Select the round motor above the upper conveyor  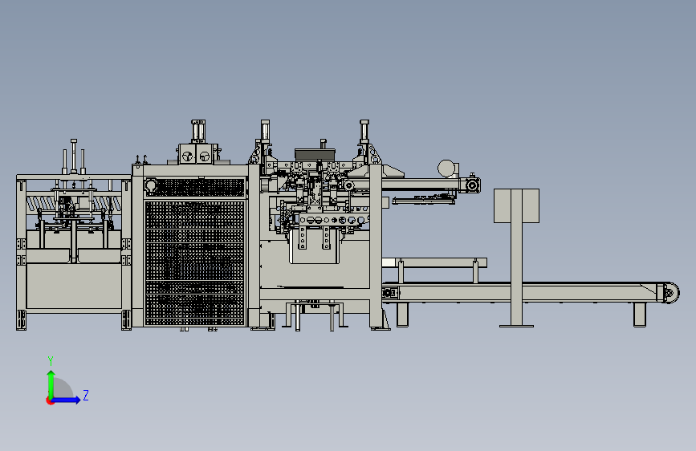[446, 169]
